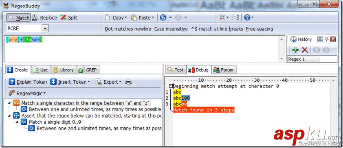Switch to Split mode
The width and height of the screenshot is (343, 148).
(x=69, y=17)
